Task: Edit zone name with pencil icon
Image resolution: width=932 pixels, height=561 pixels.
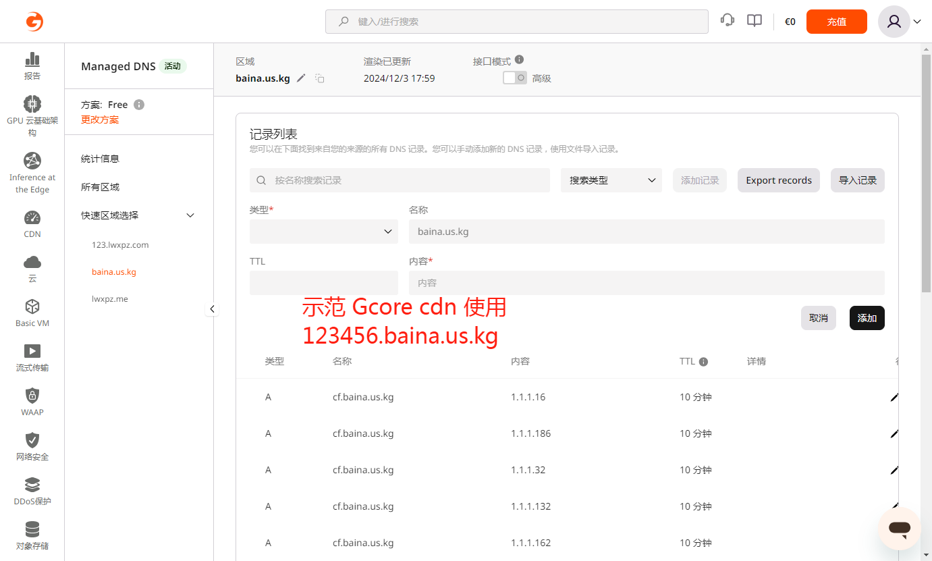Action: [301, 78]
